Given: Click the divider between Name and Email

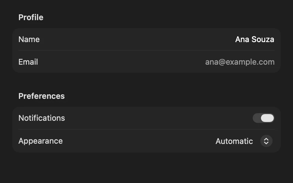Looking at the screenshot, I should pyautogui.click(x=146, y=50).
